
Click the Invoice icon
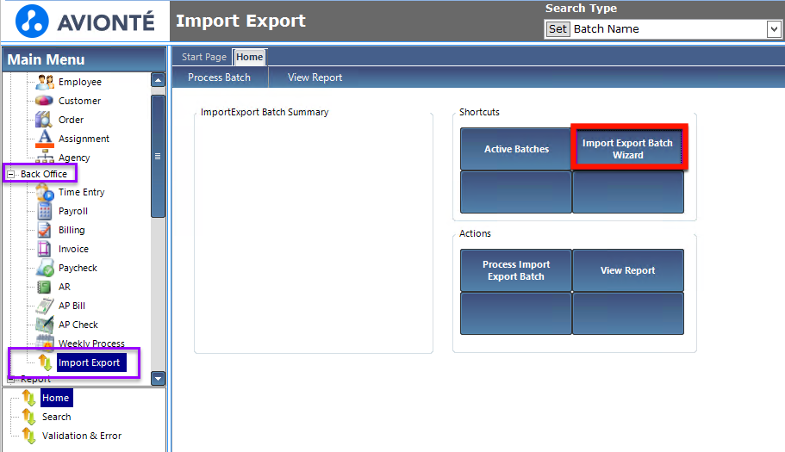pyautogui.click(x=44, y=249)
